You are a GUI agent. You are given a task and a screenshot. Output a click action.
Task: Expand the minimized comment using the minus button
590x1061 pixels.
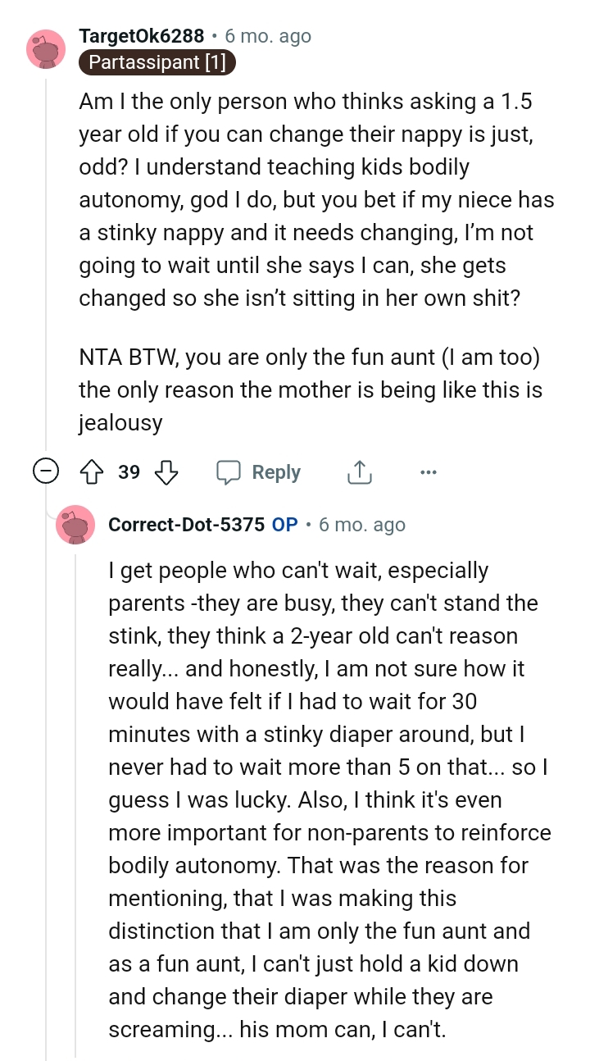pyautogui.click(x=46, y=471)
